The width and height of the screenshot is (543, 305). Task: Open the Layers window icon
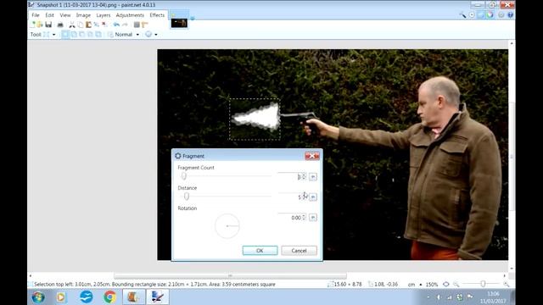481,15
